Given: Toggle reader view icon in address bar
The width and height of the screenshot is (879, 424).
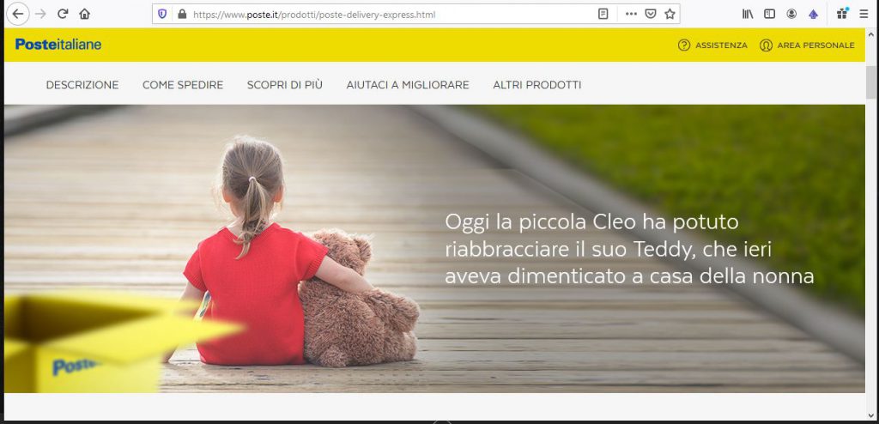Looking at the screenshot, I should coord(603,15).
